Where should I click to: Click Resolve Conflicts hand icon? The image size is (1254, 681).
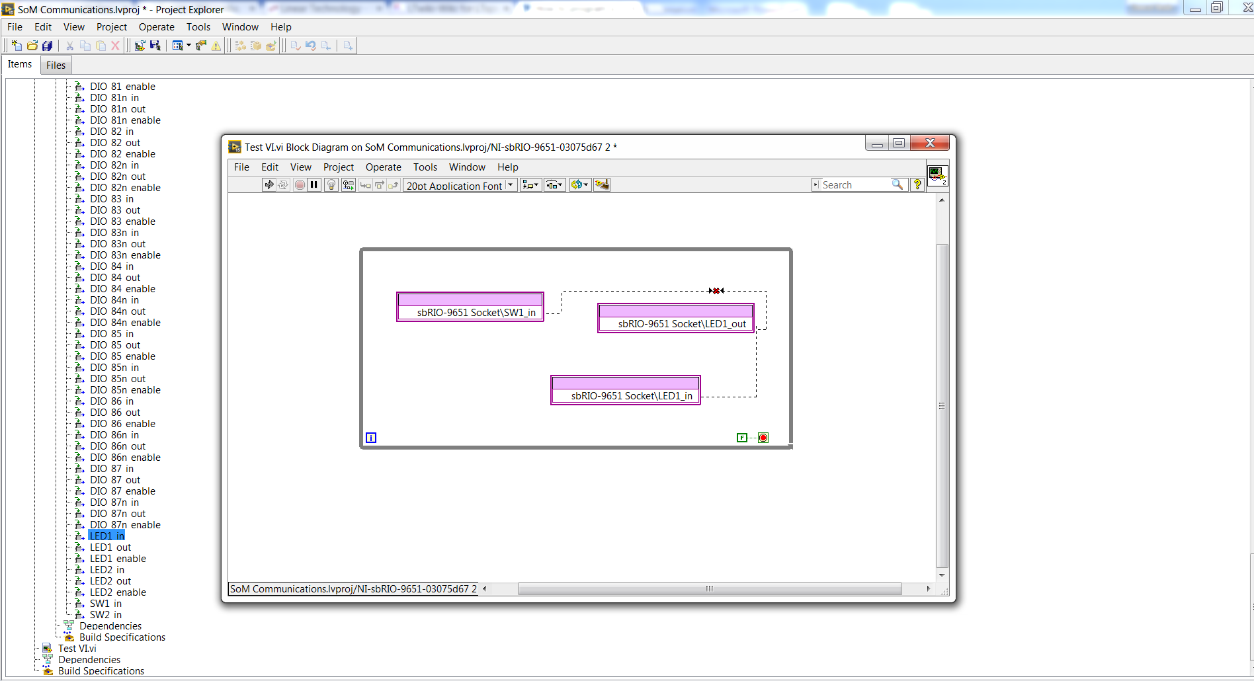pos(201,46)
